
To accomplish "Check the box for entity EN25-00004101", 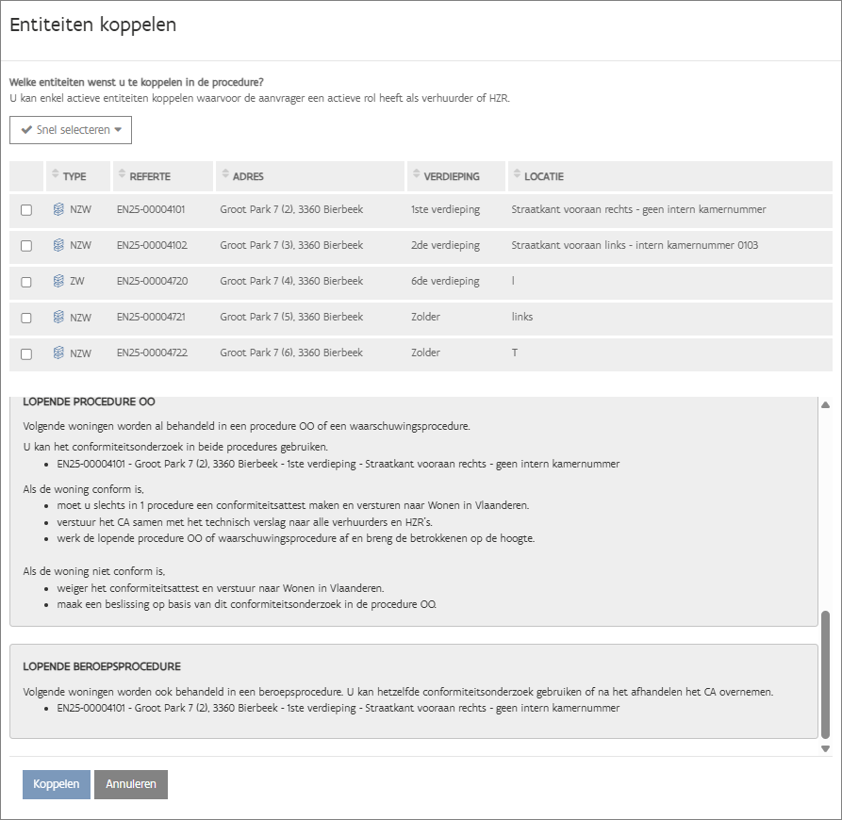I will [x=26, y=210].
